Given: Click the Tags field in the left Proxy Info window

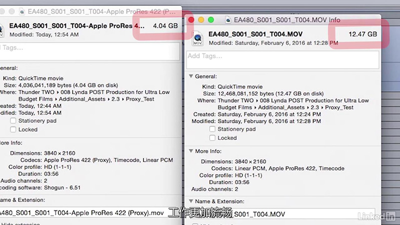Looking at the screenshot, I should (90, 51).
